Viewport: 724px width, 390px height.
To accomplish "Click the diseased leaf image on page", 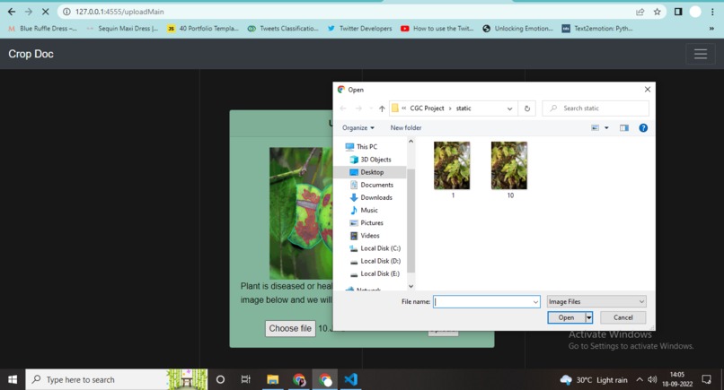I will click(301, 213).
